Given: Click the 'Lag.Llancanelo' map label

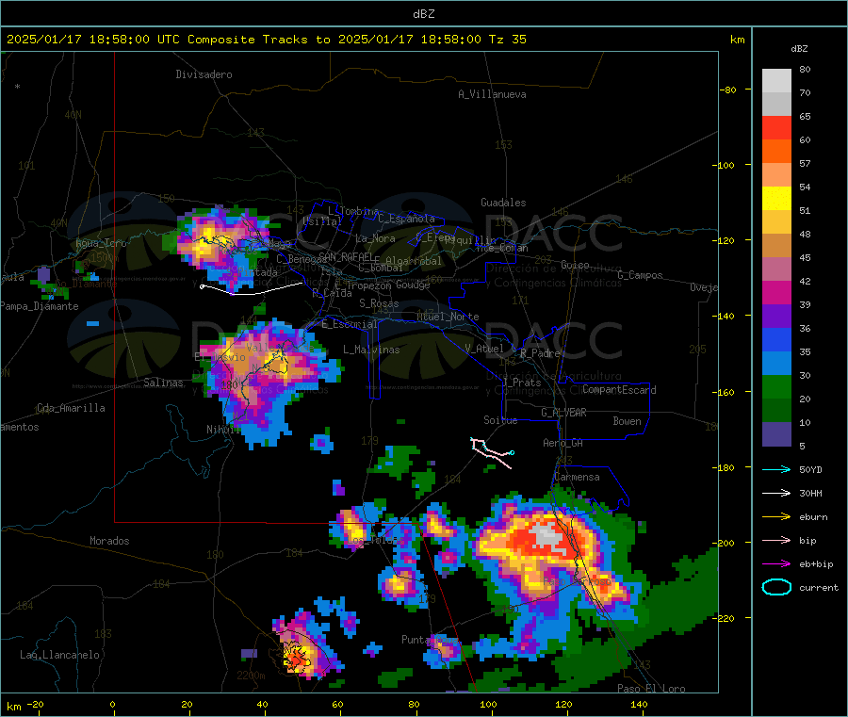Looking at the screenshot, I should pos(59,655).
